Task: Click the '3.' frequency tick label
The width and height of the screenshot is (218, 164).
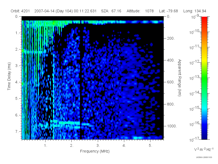Action: point(98,145)
